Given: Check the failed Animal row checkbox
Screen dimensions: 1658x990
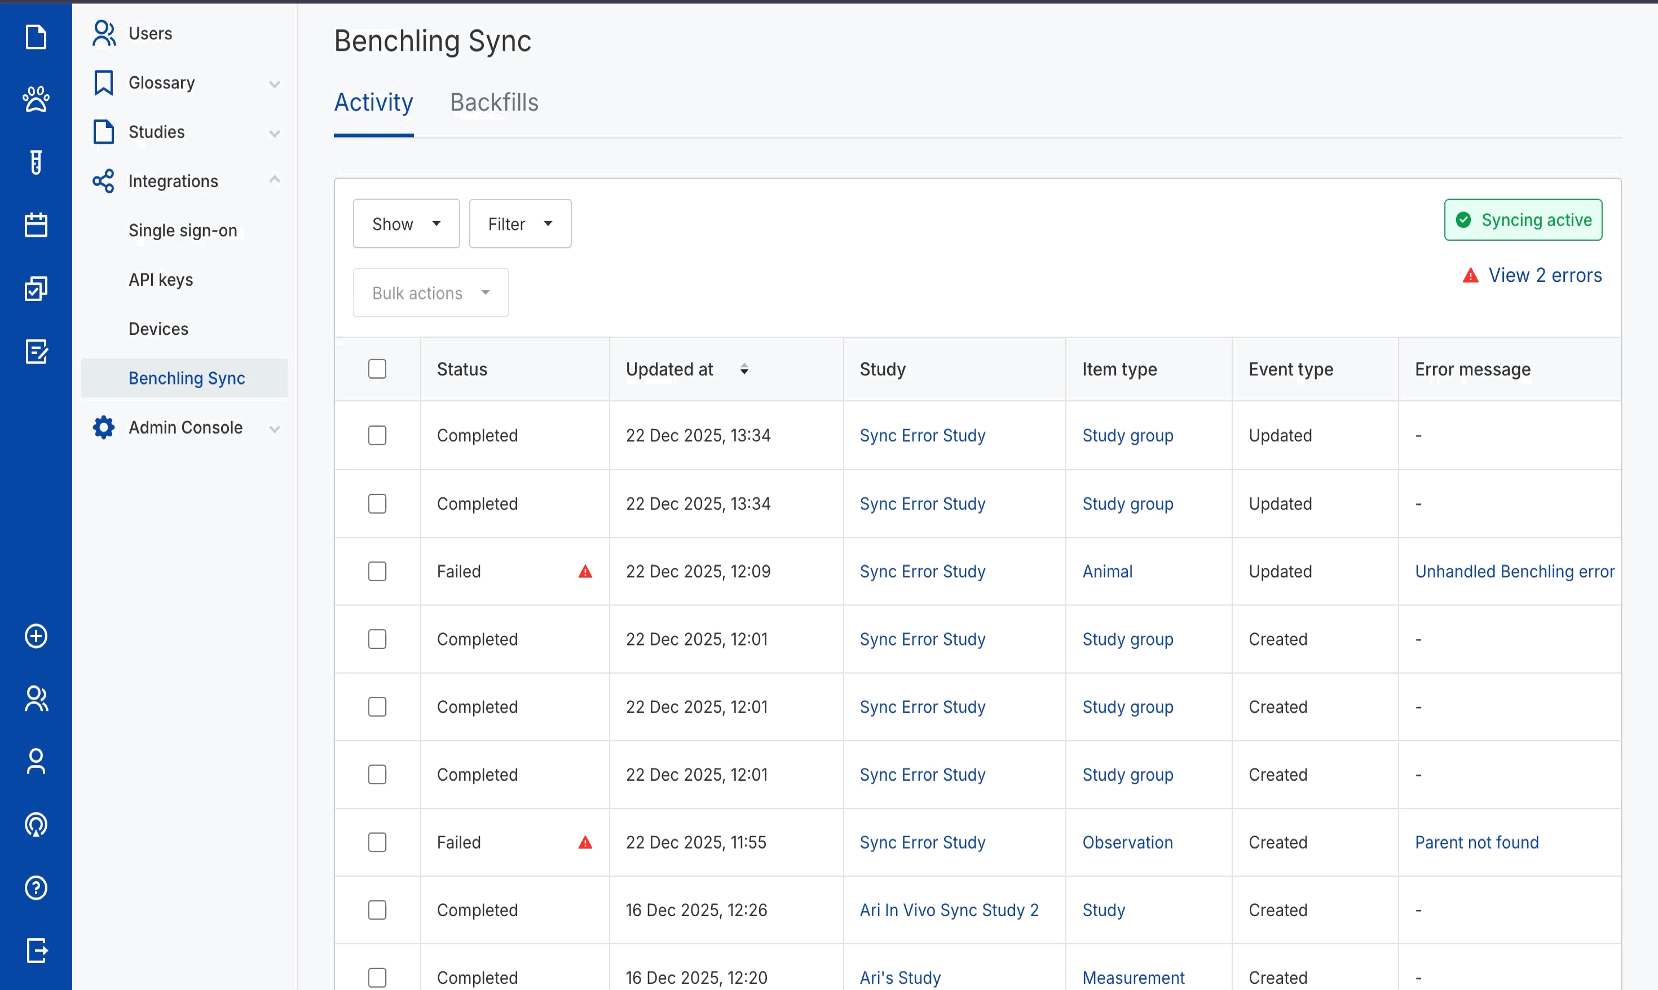Looking at the screenshot, I should (x=377, y=572).
